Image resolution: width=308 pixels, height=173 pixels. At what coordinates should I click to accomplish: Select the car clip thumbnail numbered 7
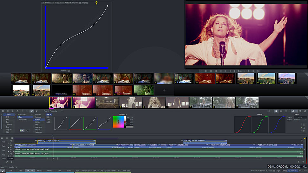click(x=200, y=103)
